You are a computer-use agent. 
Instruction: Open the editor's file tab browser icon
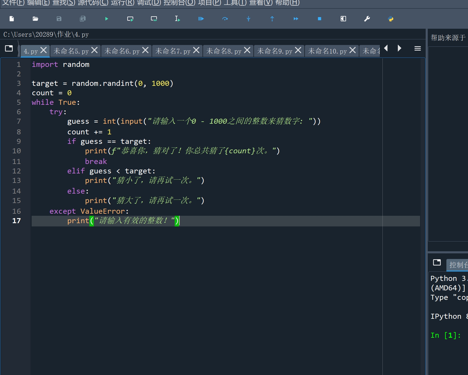point(9,48)
